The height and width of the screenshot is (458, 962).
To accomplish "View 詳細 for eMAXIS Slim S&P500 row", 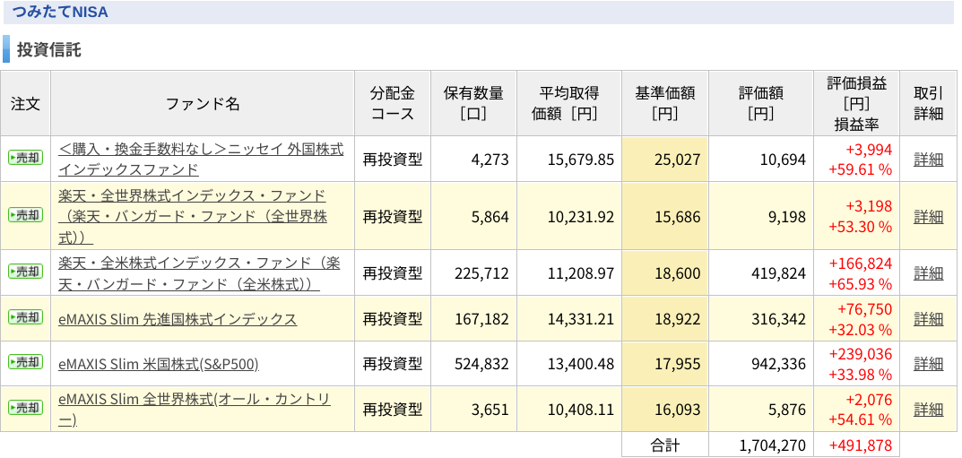I will [x=928, y=364].
